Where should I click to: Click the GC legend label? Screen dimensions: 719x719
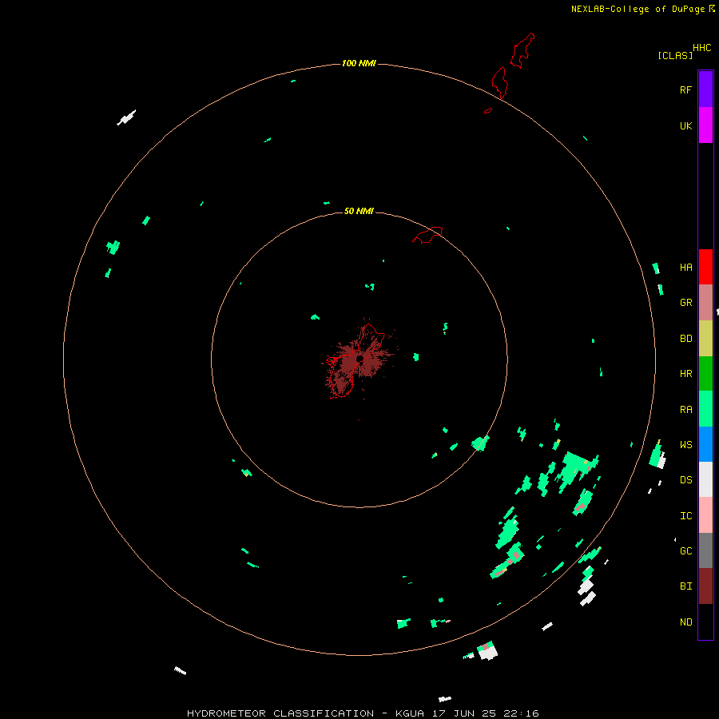coord(685,550)
